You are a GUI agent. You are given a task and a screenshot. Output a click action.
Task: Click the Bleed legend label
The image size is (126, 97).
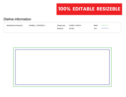(x=96, y=25)
